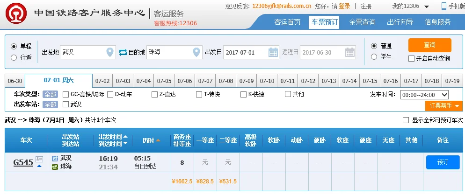The height and width of the screenshot is (195, 465).
Task: Open the 余票查询 nav item
Action: [x=362, y=22]
